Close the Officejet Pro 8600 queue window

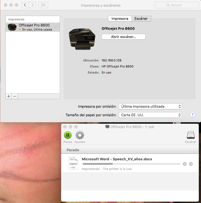tap(65, 127)
